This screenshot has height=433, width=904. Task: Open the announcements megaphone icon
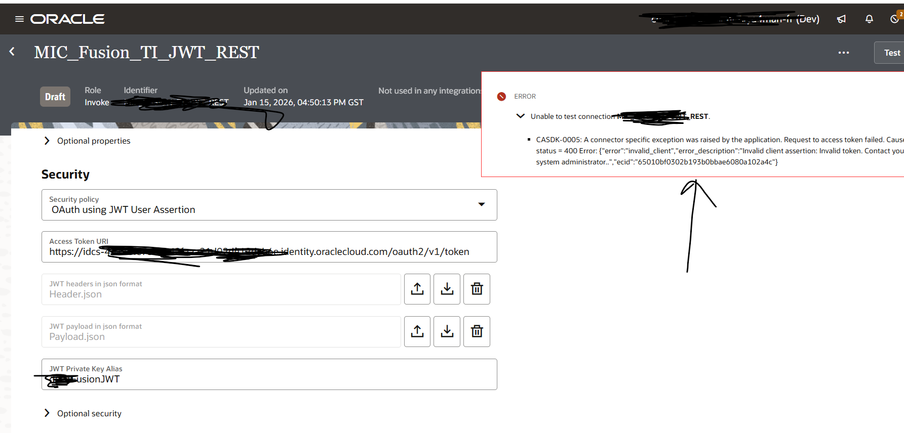841,19
